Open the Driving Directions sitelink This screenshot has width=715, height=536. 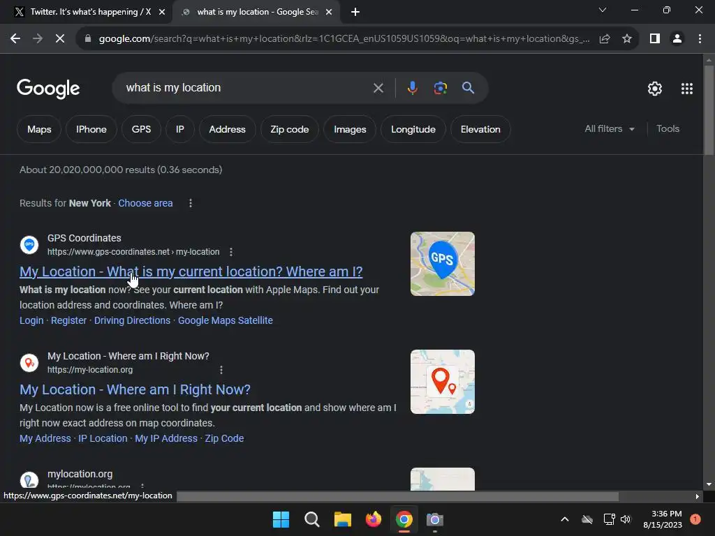132,320
